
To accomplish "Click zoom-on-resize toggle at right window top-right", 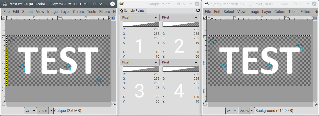I will click(x=315, y=18).
